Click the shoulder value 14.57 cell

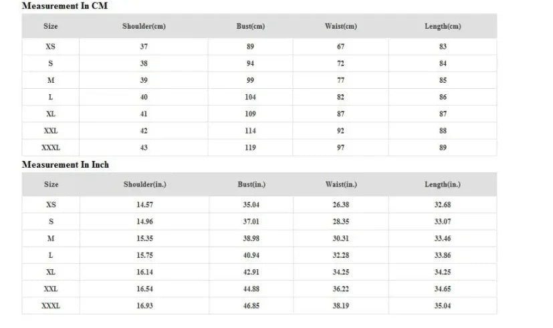pyautogui.click(x=144, y=205)
